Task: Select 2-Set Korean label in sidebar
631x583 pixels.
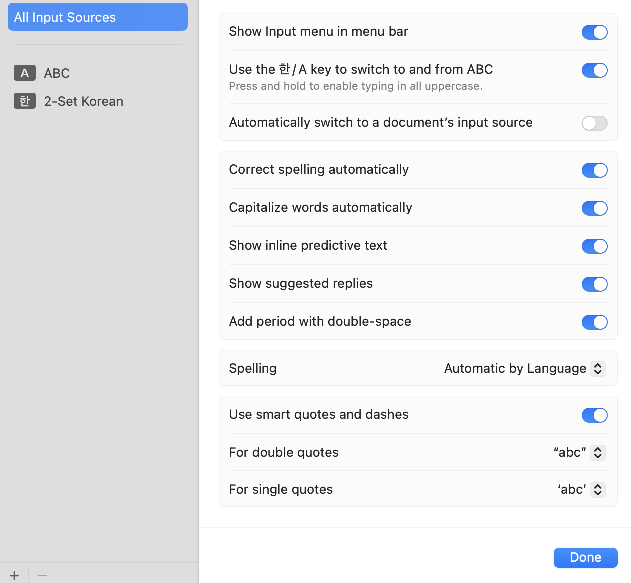Action: 83,101
